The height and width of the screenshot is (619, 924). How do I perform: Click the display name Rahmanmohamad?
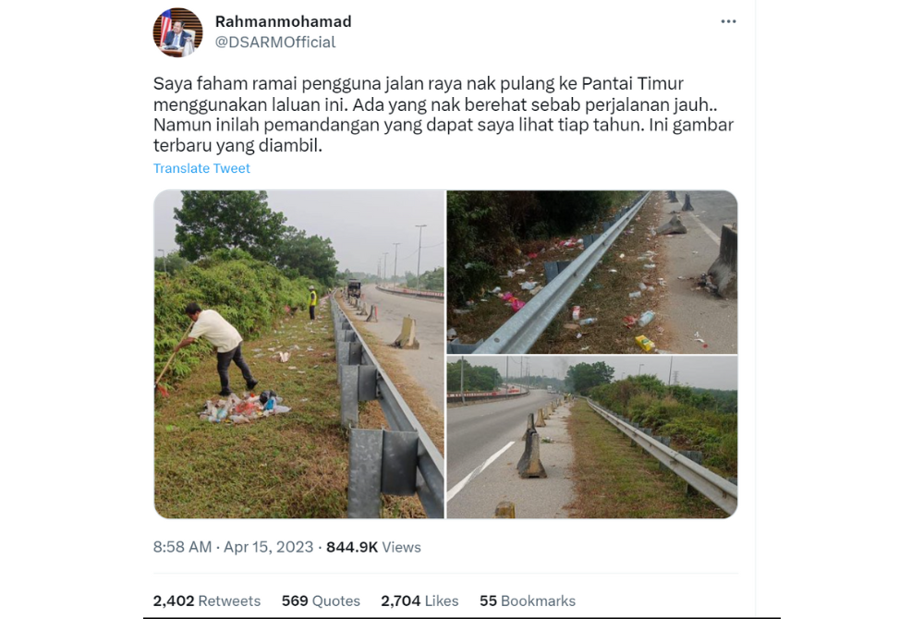coord(282,19)
